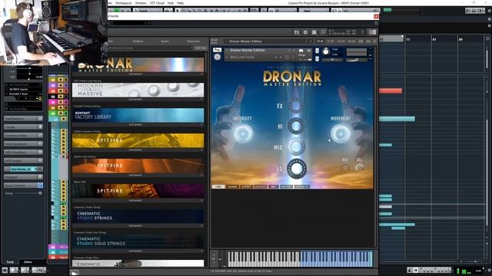
Task: Select the Main tab in Dronar
Action: (218, 186)
